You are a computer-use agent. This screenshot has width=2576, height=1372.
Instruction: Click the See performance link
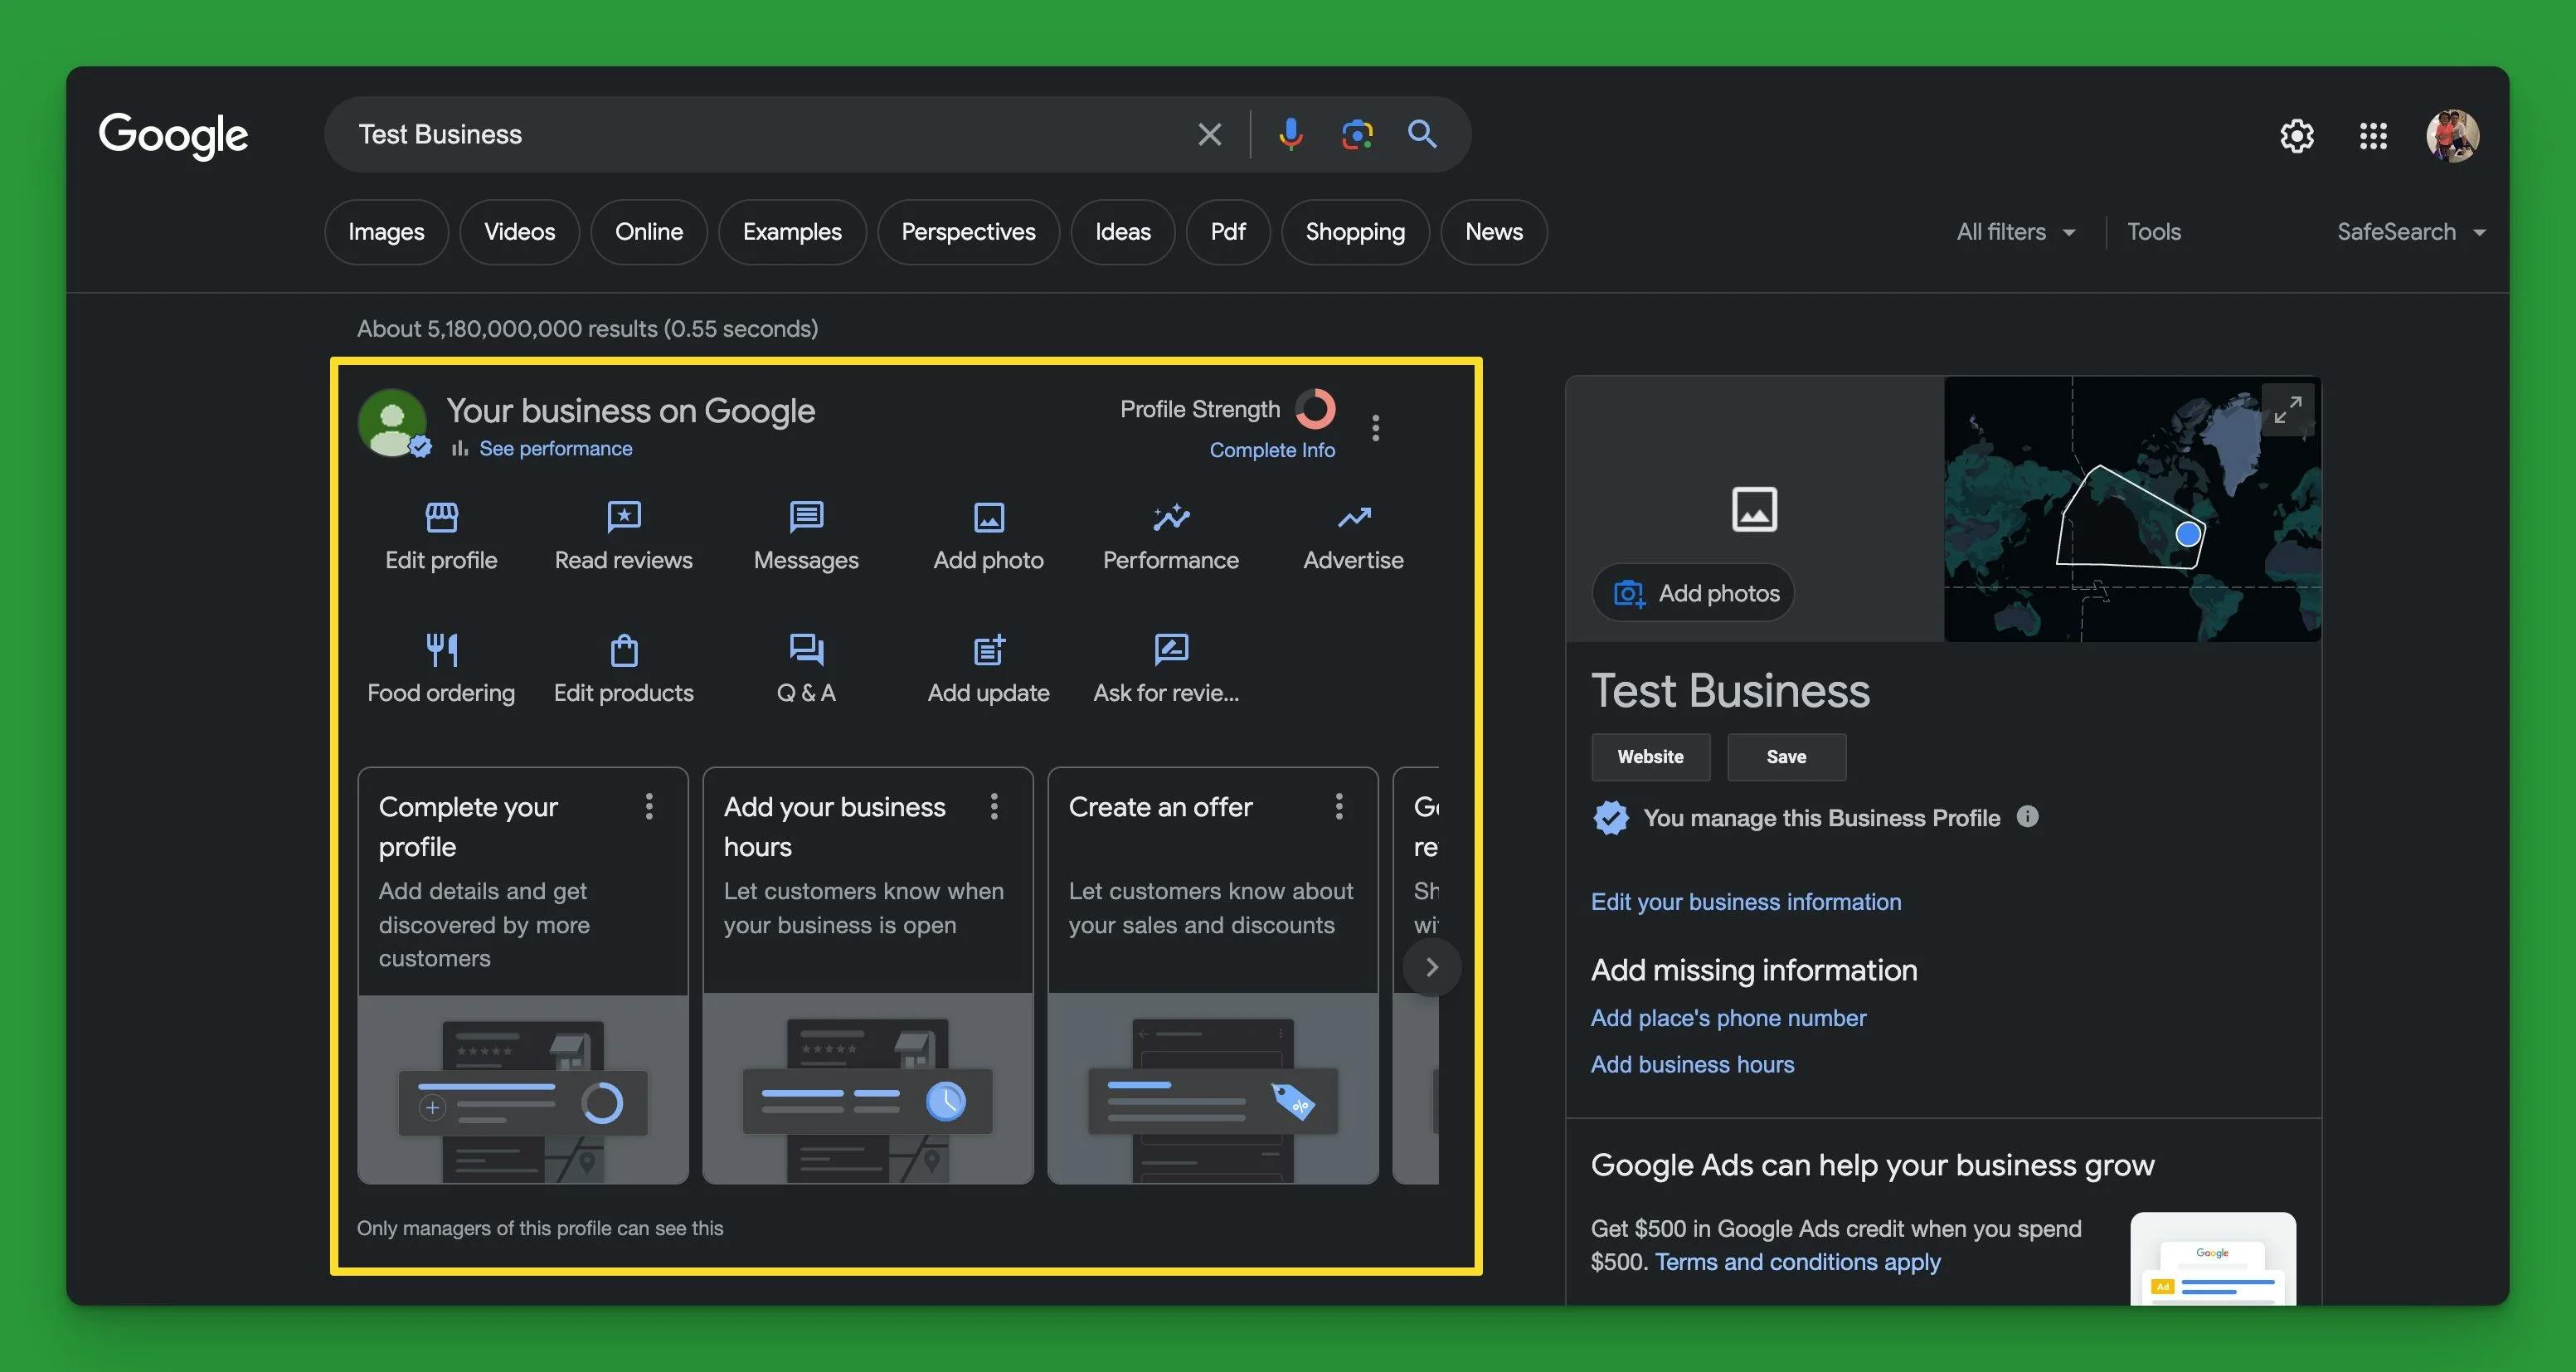555,448
